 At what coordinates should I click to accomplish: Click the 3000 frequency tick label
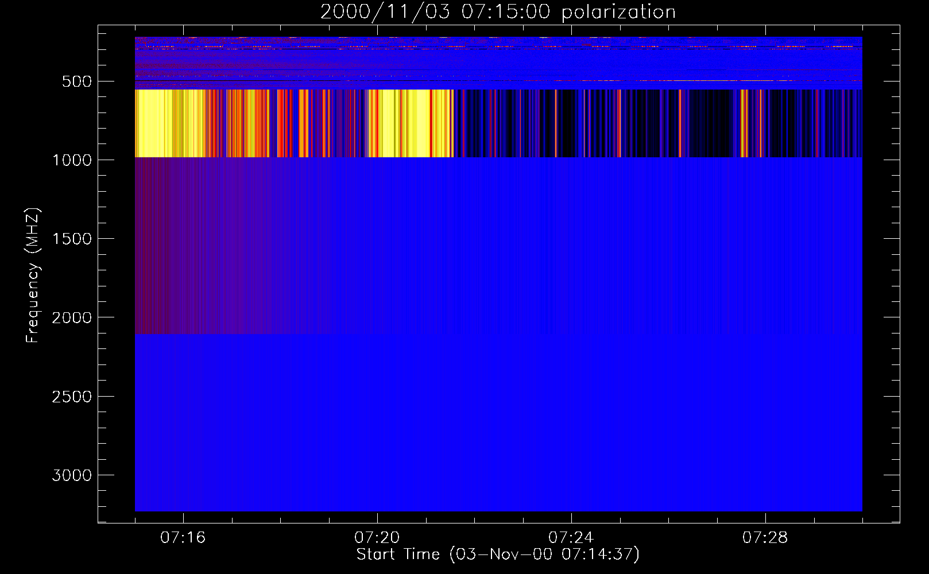(x=72, y=475)
